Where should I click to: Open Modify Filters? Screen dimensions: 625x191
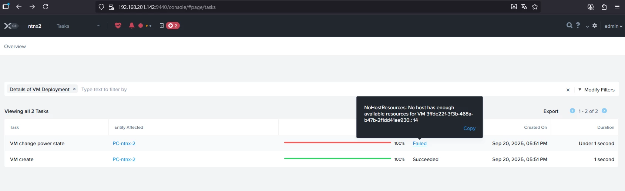[597, 90]
